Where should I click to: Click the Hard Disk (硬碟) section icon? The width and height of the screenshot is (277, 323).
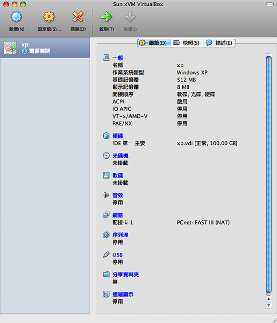coord(106,136)
